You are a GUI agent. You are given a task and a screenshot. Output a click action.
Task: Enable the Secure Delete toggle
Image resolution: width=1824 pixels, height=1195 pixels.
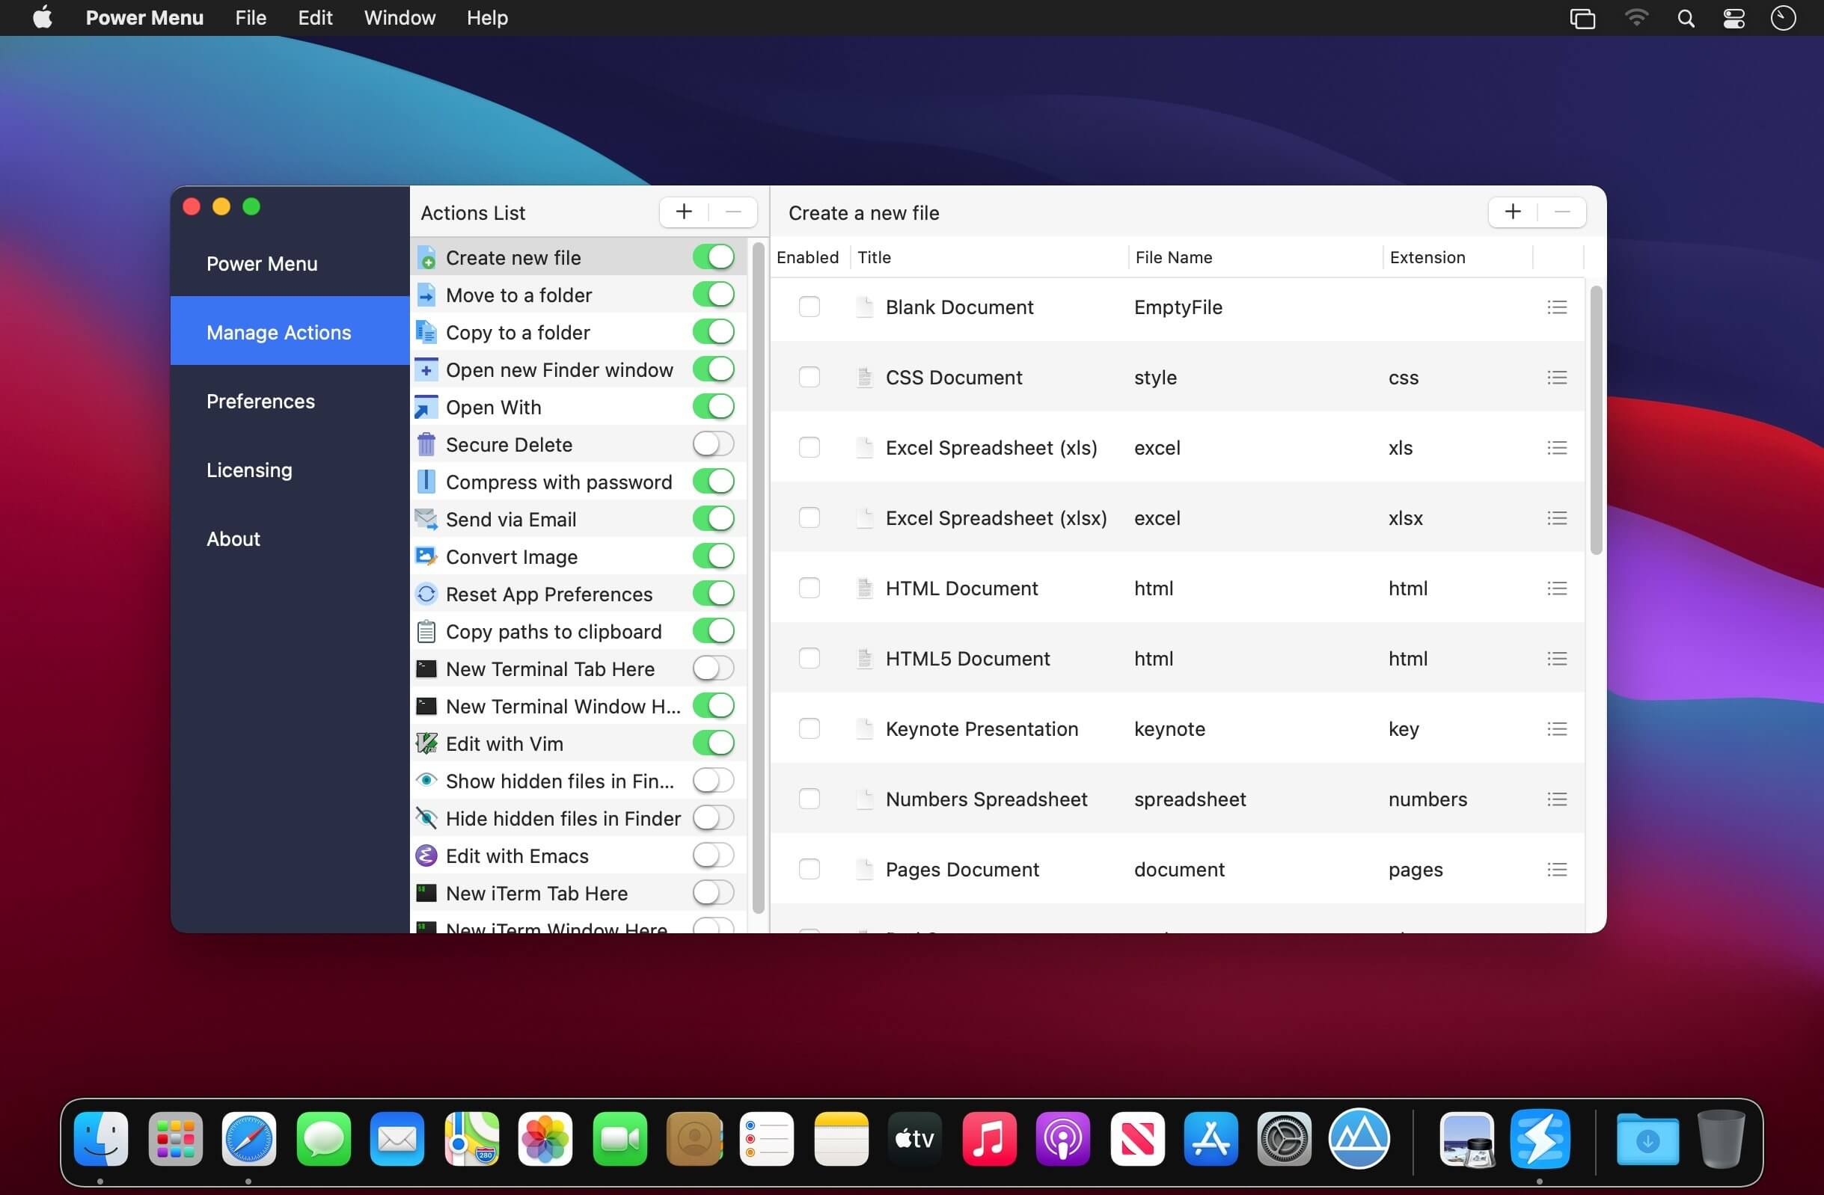(714, 443)
